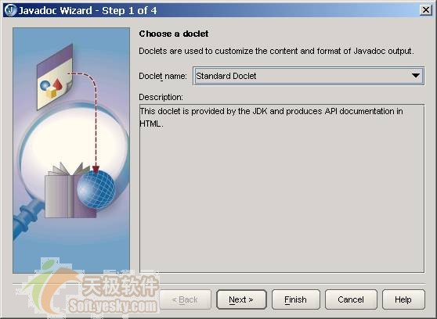Open Help for the wizard

403,299
